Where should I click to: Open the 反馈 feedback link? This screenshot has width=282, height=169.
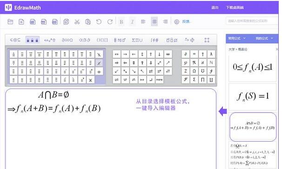click(186, 22)
